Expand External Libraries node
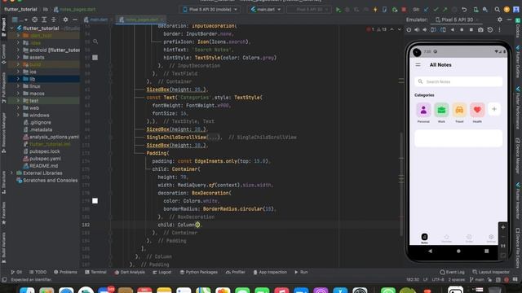 coord(12,173)
